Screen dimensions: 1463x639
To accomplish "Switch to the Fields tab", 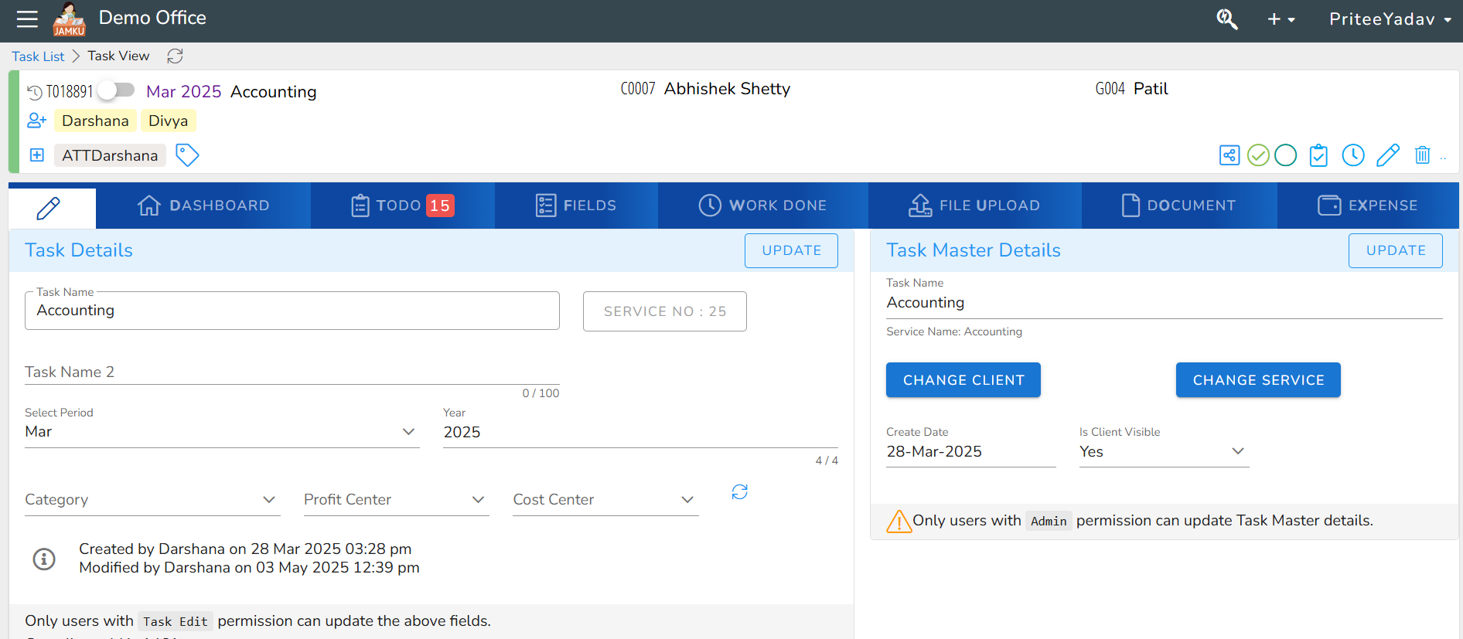I will (576, 206).
